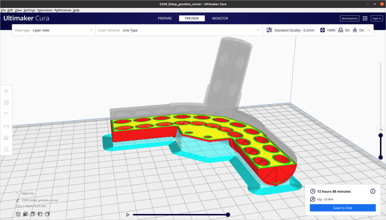386x220 pixels.
Task: Click the layer slider's upper handle
Action: [x=380, y=135]
